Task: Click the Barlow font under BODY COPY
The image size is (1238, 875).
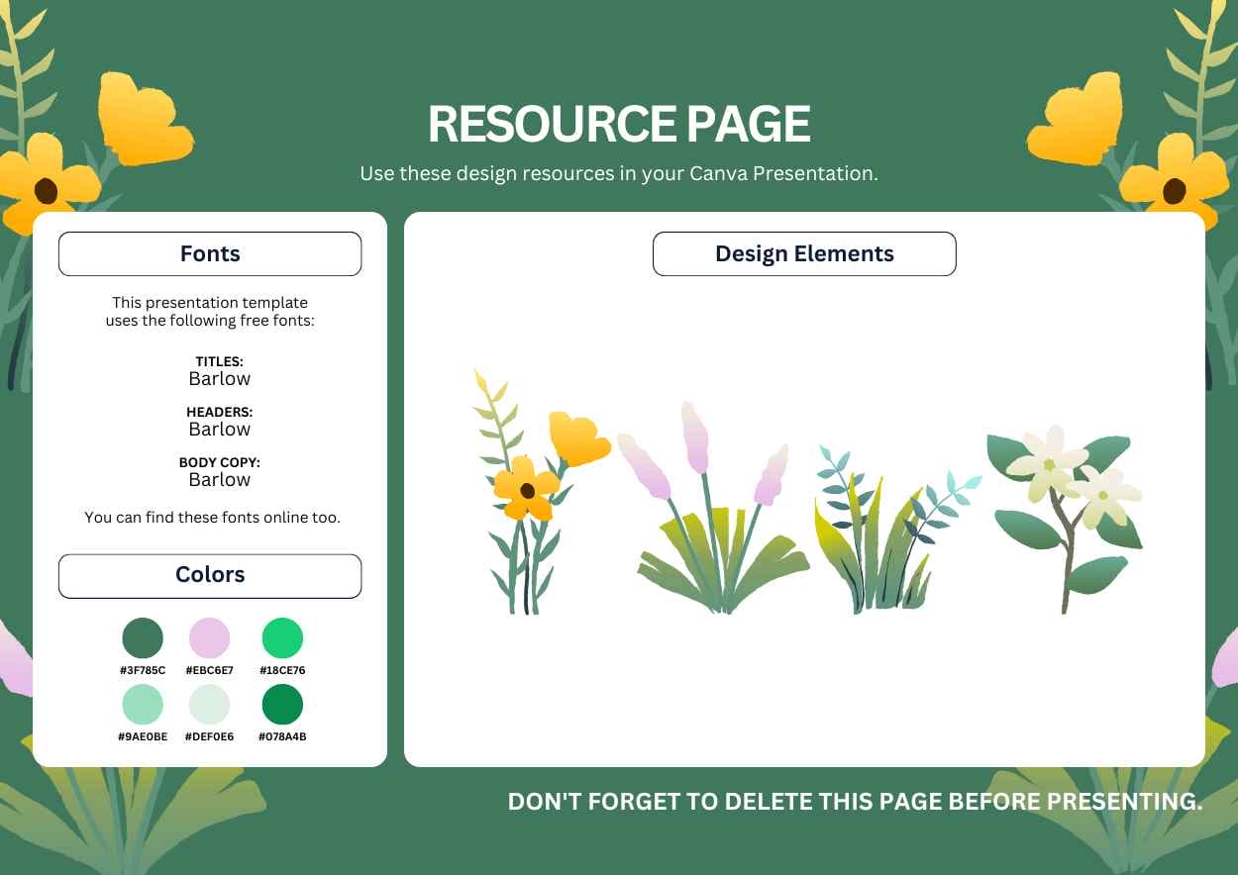Action: click(219, 480)
